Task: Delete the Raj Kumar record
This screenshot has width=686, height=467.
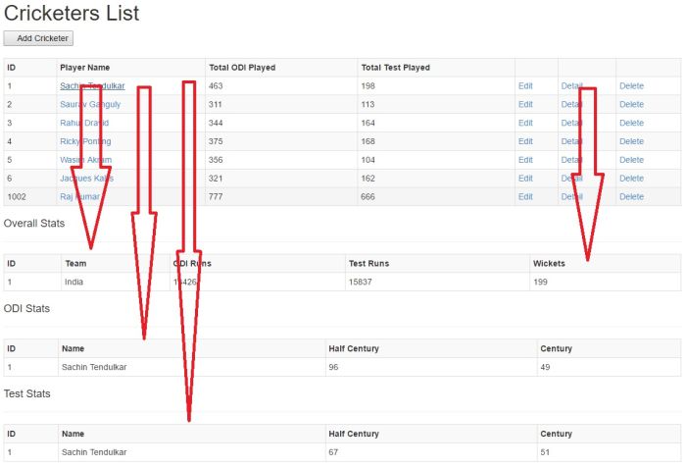Action: coord(631,196)
